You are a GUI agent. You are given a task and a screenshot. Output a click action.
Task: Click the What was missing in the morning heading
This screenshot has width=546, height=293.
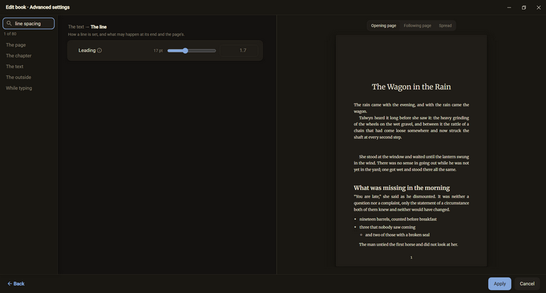[x=401, y=187]
